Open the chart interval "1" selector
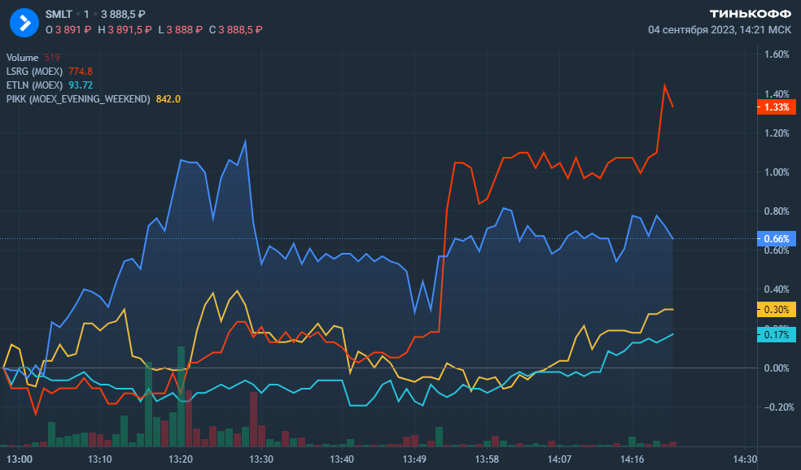 click(x=86, y=15)
